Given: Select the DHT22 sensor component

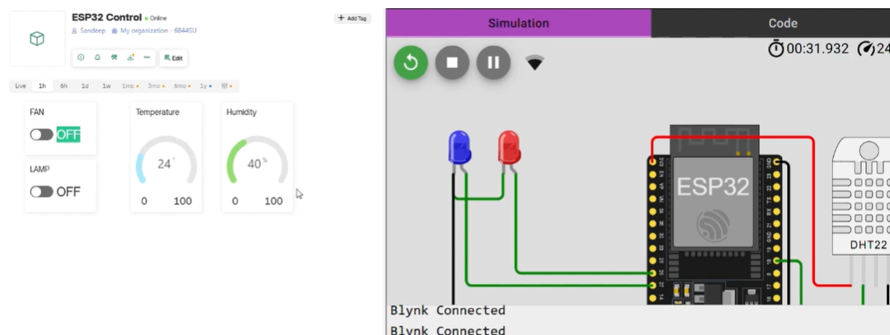Looking at the screenshot, I should [x=862, y=196].
